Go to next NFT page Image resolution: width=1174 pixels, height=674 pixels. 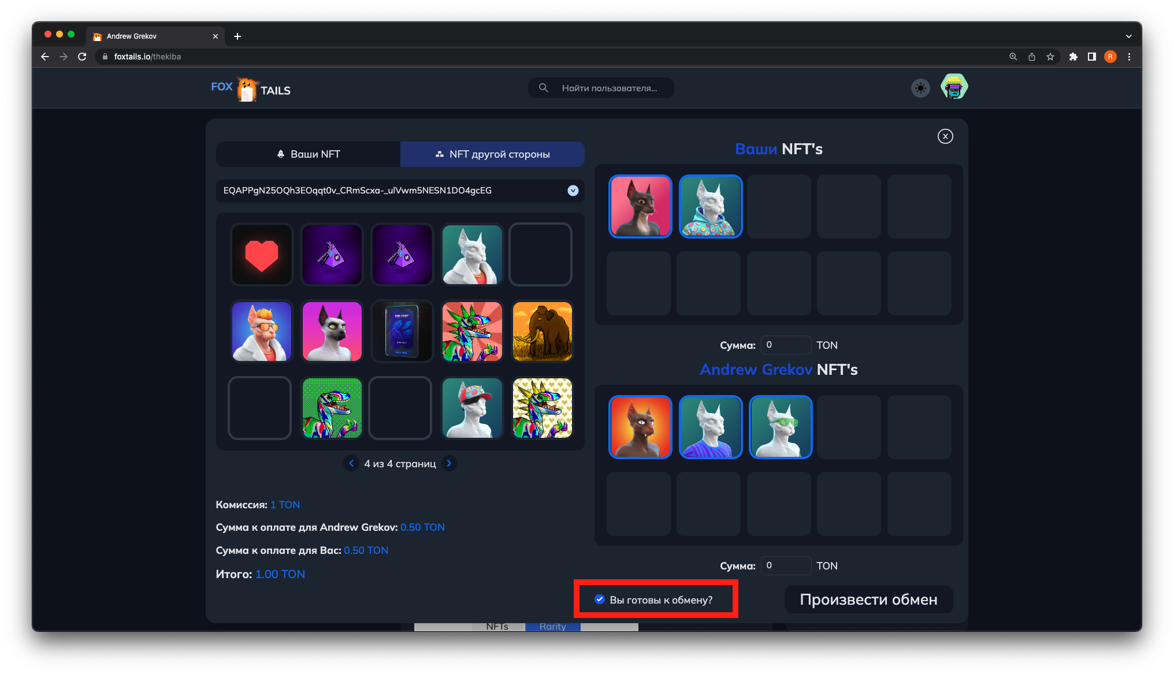pyautogui.click(x=449, y=463)
